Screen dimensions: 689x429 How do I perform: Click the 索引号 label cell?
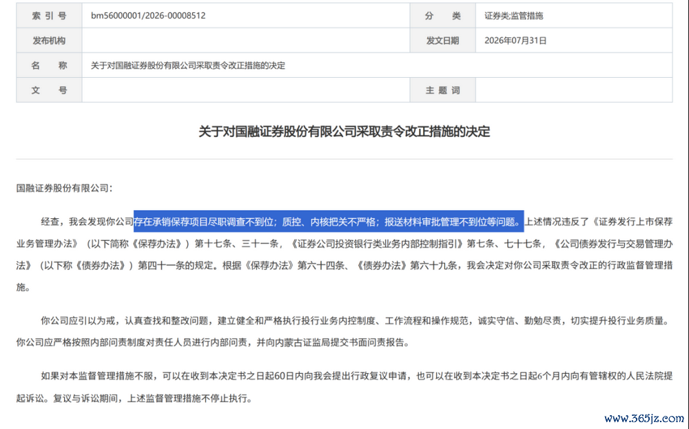pos(49,16)
